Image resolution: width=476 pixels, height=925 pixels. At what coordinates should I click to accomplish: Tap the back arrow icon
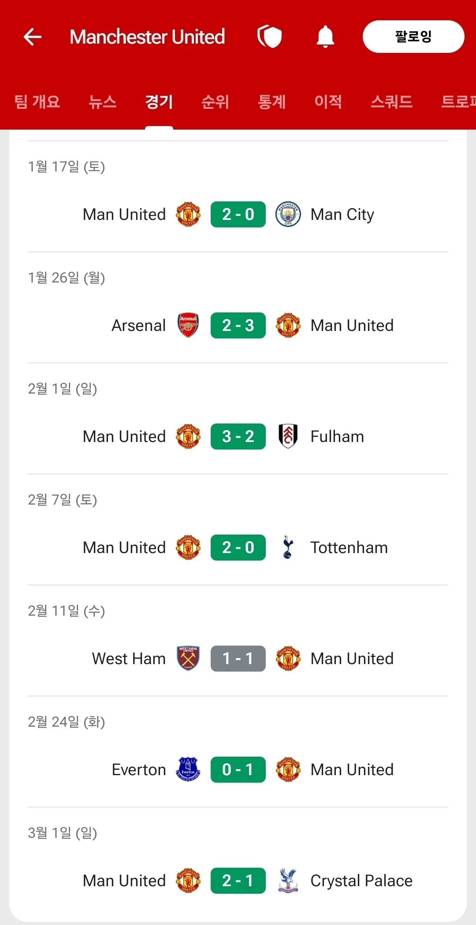click(33, 37)
